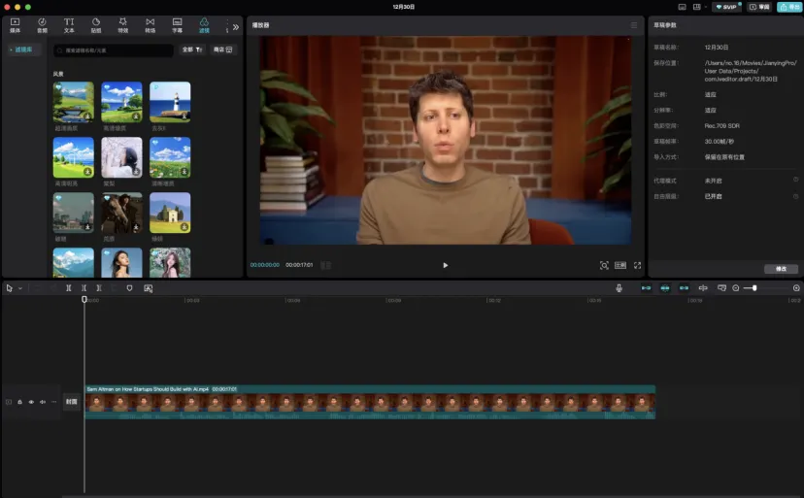Mute the main video track audio
The width and height of the screenshot is (804, 498).
point(42,402)
